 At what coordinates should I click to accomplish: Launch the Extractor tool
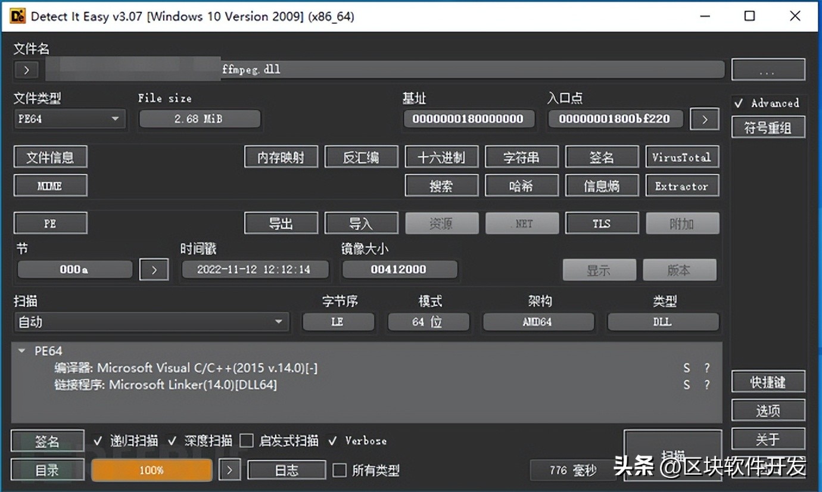(682, 185)
